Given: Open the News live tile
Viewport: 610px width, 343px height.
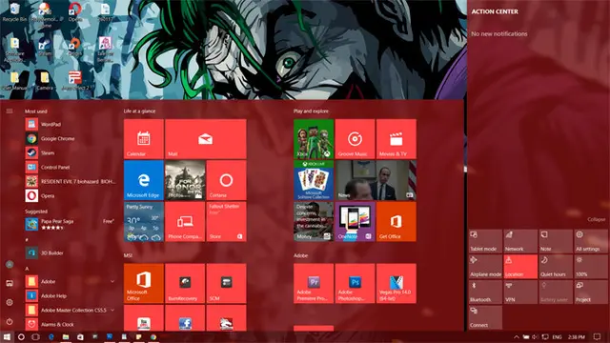Looking at the screenshot, I should tap(376, 180).
